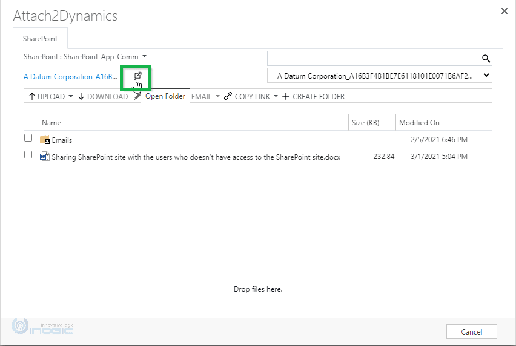
Task: Sort by the Size (KB) column header
Action: (365, 123)
